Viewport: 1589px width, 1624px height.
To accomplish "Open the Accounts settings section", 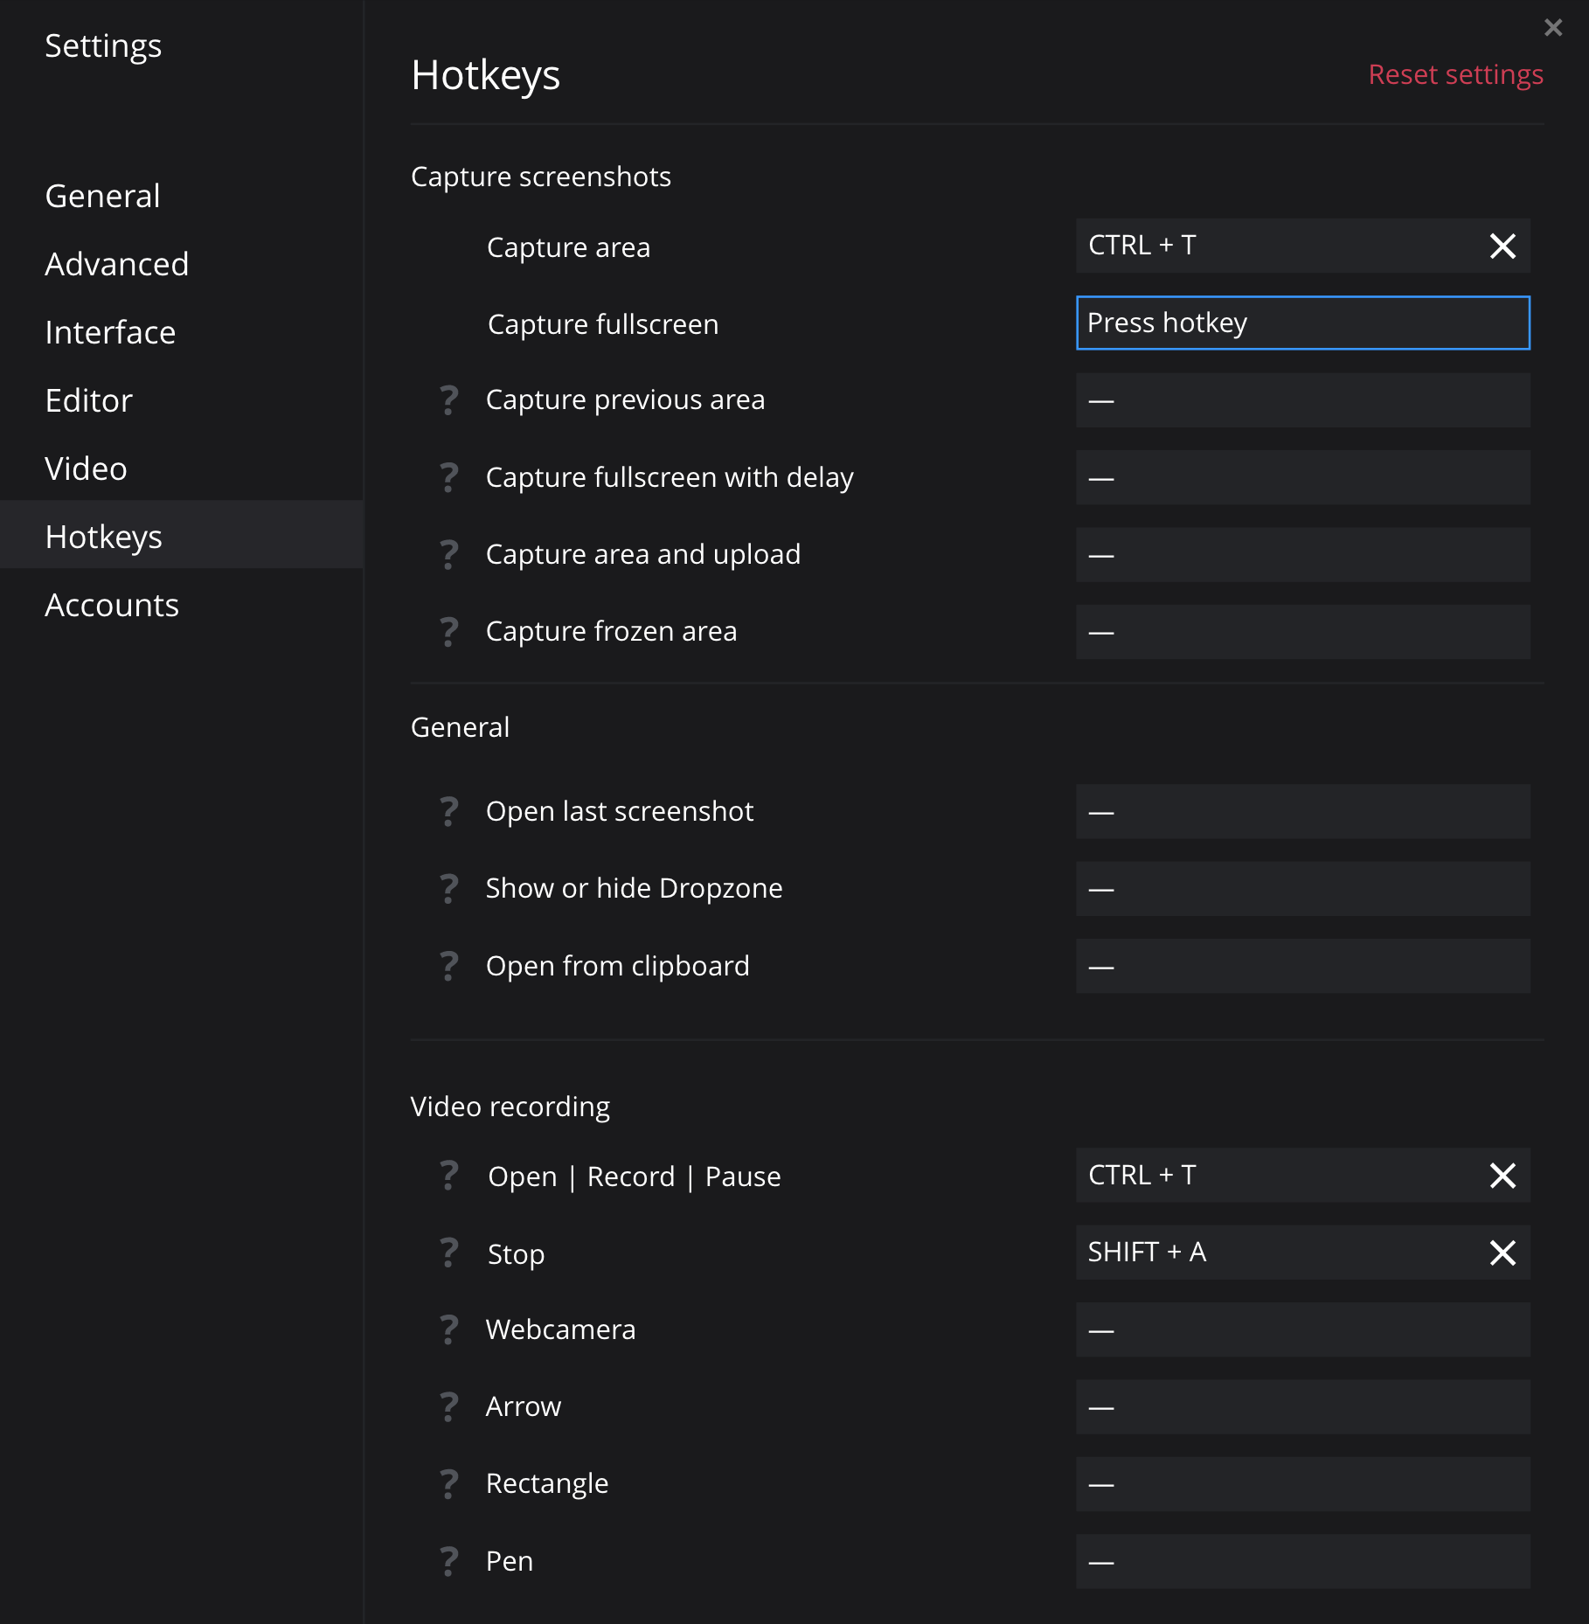I will pyautogui.click(x=112, y=605).
